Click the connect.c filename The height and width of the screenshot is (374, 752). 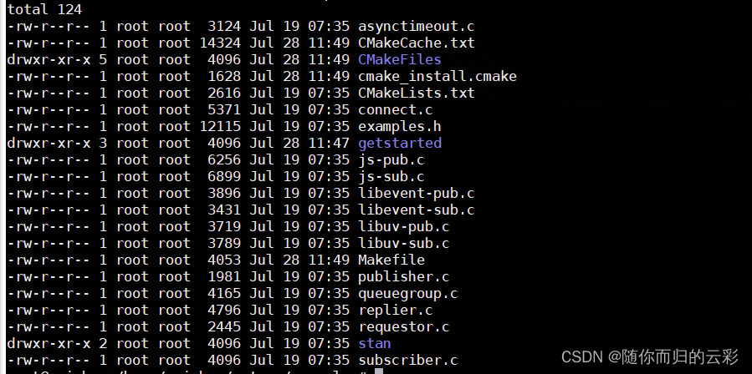pos(395,109)
